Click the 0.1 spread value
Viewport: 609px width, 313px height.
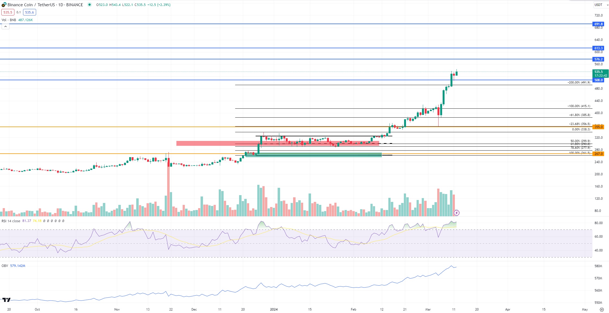18,12
